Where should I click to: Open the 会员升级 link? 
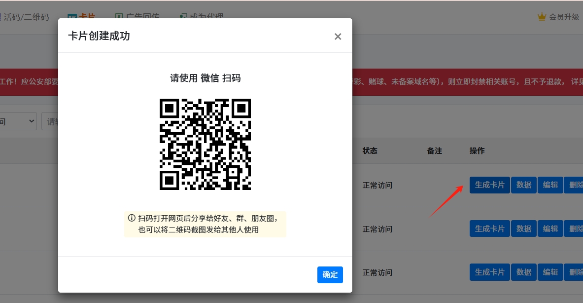click(564, 17)
